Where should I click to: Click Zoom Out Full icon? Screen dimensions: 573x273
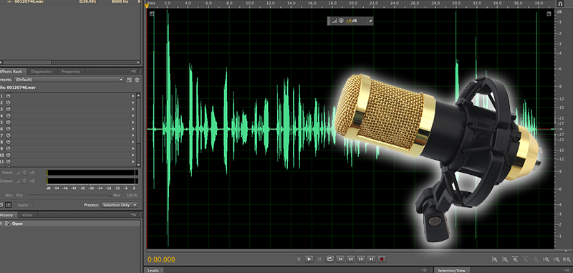coord(536,259)
